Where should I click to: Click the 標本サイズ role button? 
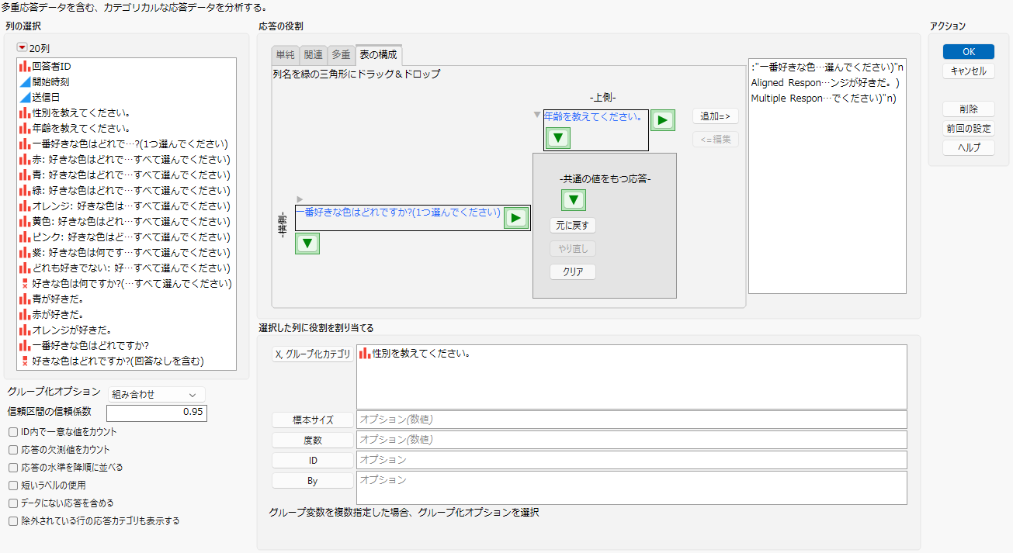(313, 420)
